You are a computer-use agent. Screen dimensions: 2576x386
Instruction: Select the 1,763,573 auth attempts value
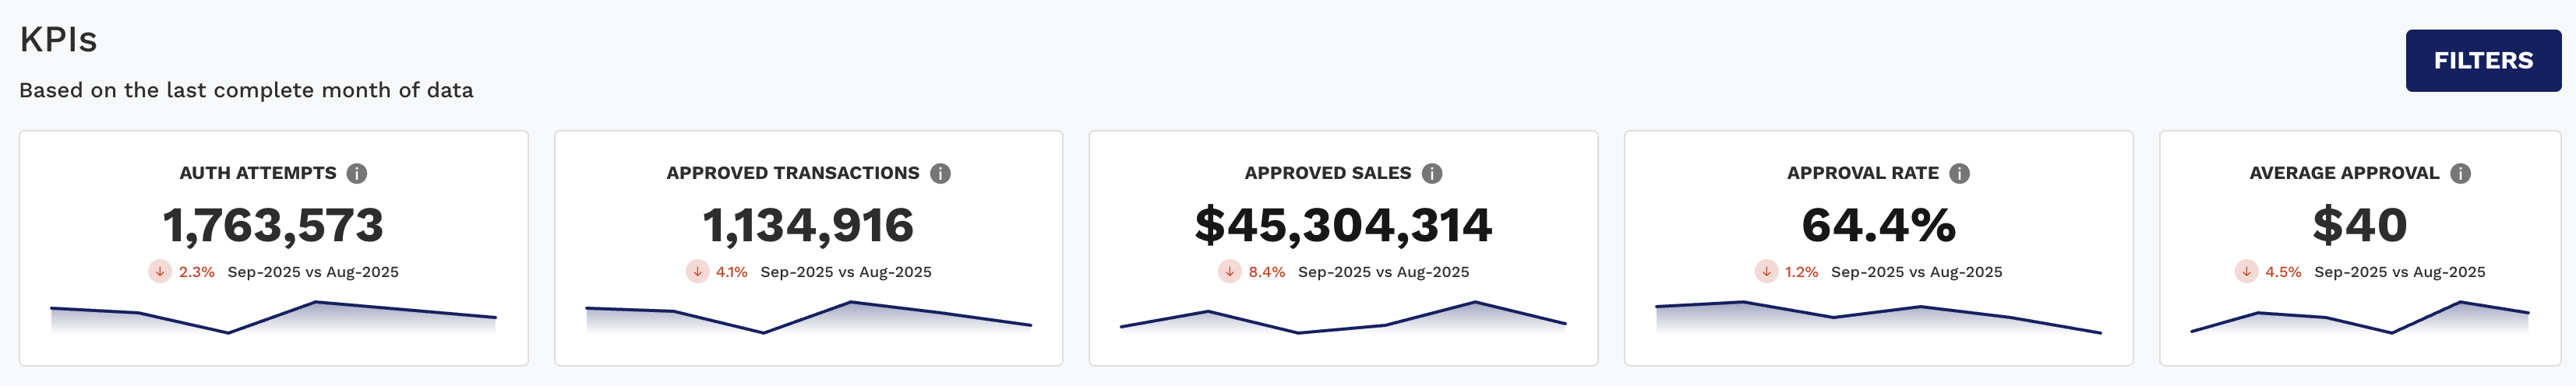click(273, 225)
